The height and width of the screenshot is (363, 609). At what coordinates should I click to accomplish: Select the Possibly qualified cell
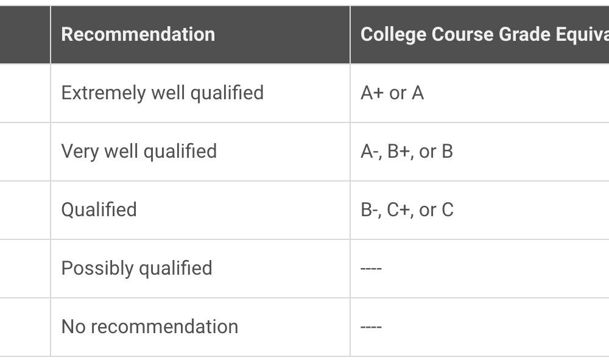tap(200, 269)
